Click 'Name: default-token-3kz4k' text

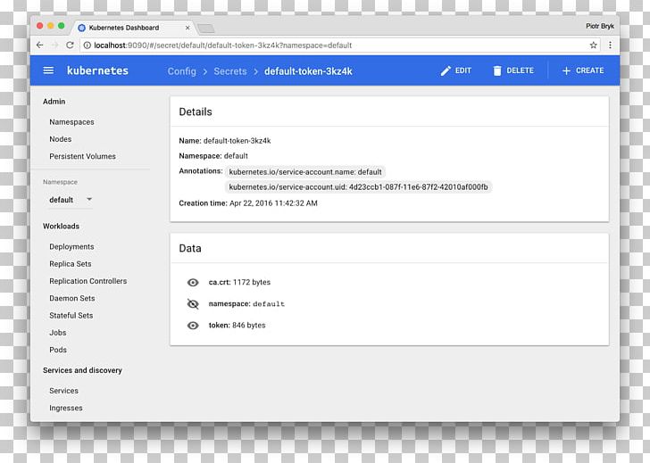[x=225, y=141]
